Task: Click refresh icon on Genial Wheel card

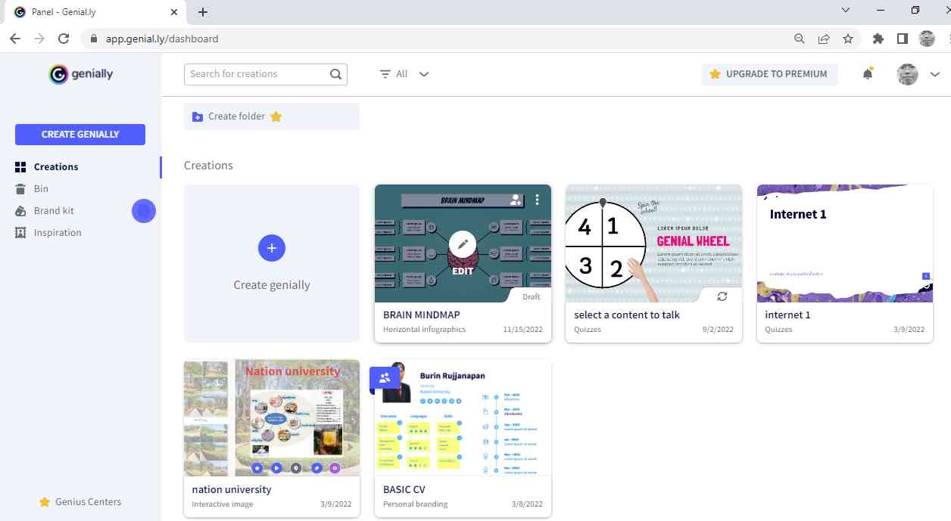Action: [x=722, y=296]
